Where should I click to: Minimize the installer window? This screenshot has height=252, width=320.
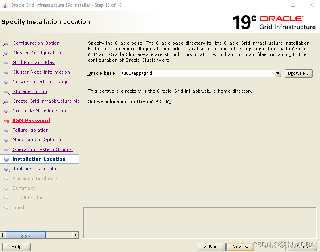pos(275,5)
